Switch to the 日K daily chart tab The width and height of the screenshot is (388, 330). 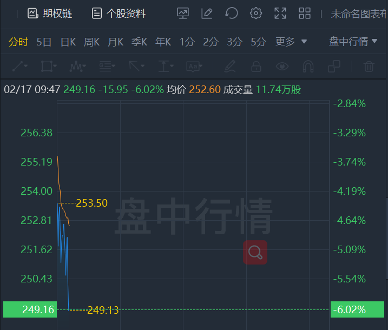(68, 42)
